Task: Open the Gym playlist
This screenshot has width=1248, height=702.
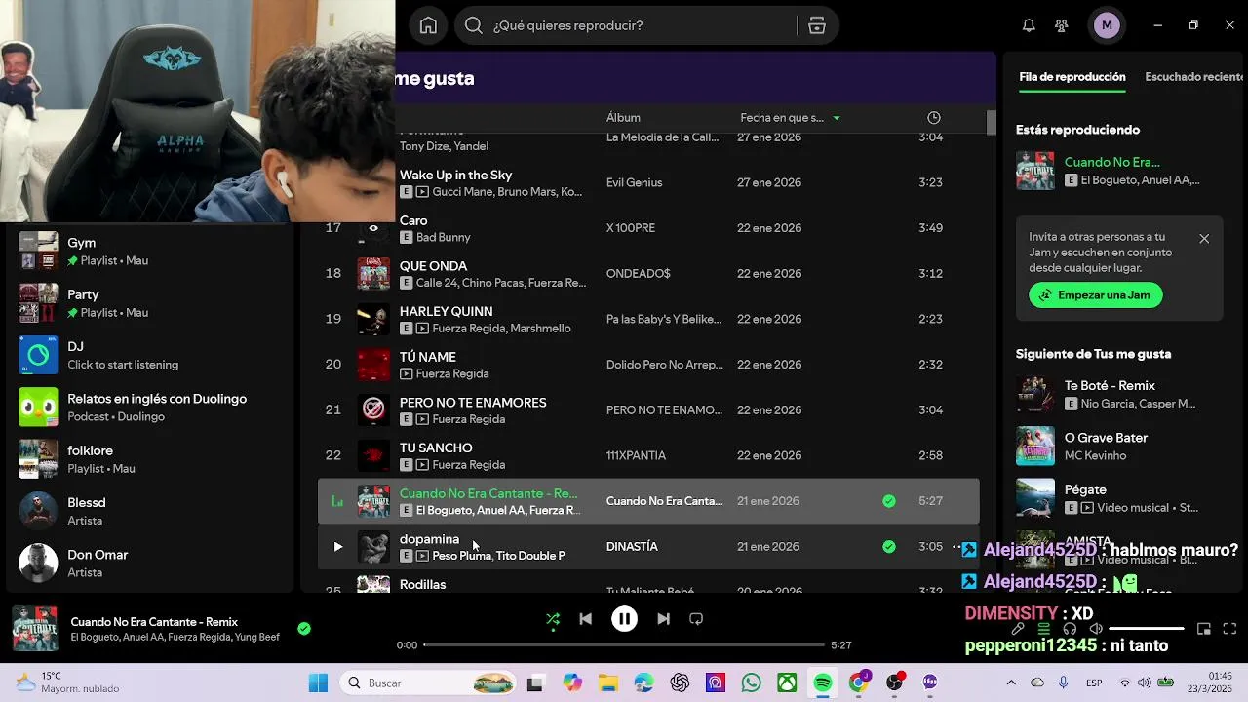Action: tap(151, 251)
